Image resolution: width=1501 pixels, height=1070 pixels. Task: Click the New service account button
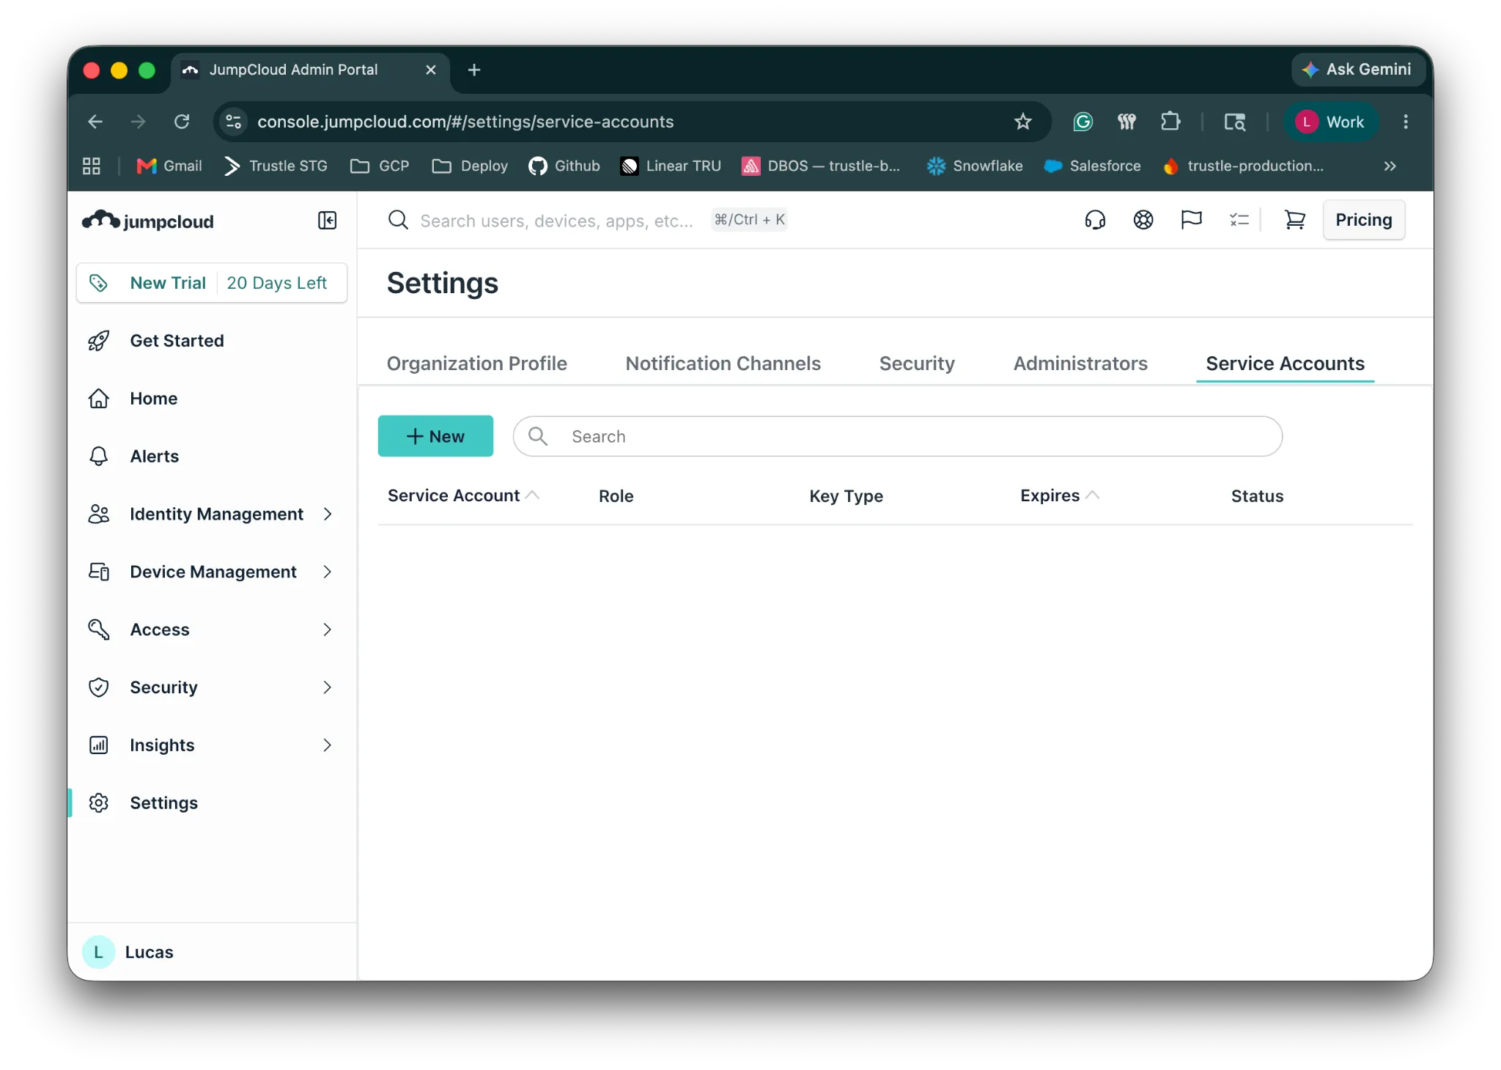[x=435, y=436]
